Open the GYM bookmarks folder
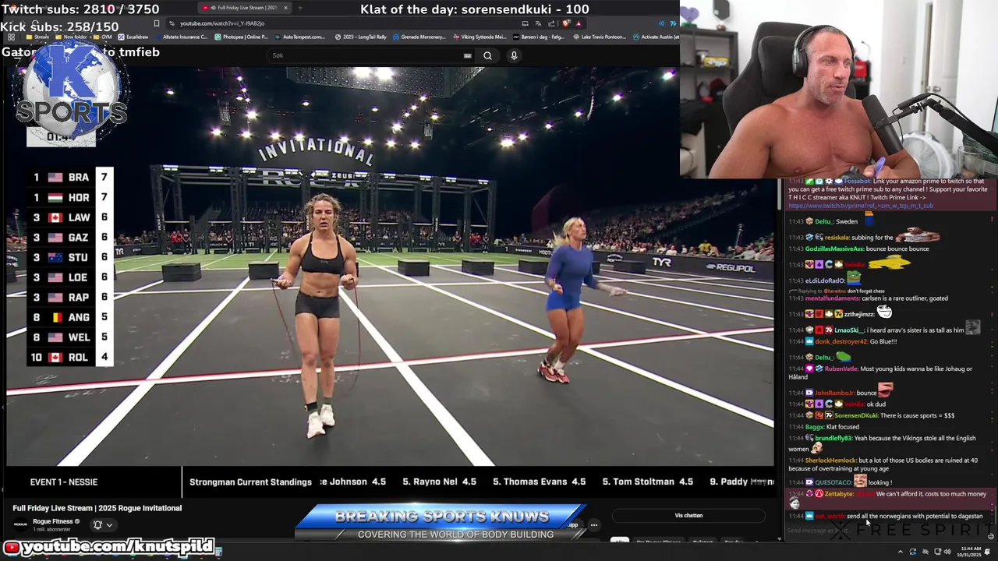 pos(103,37)
